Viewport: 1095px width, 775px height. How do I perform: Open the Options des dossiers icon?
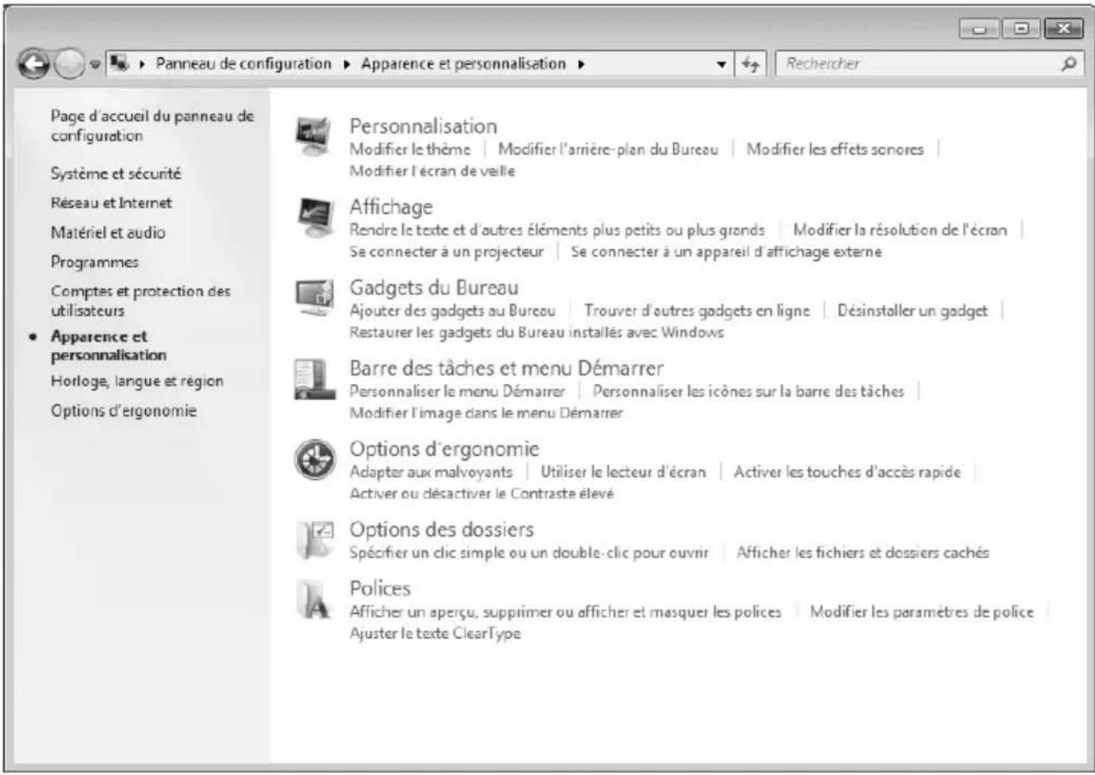(314, 540)
